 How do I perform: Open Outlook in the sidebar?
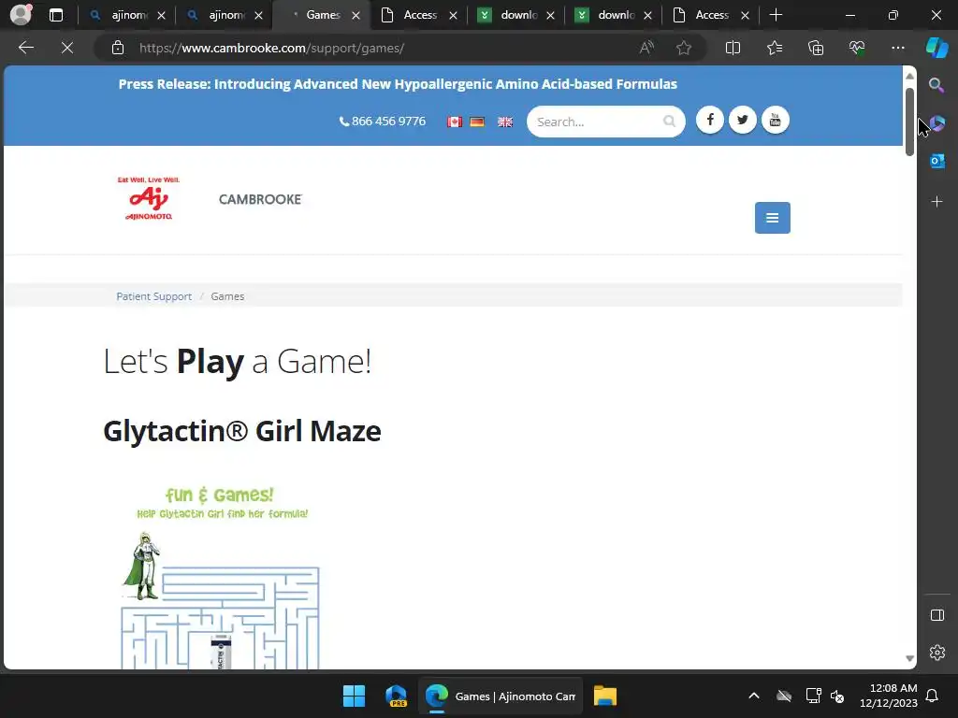pos(936,161)
